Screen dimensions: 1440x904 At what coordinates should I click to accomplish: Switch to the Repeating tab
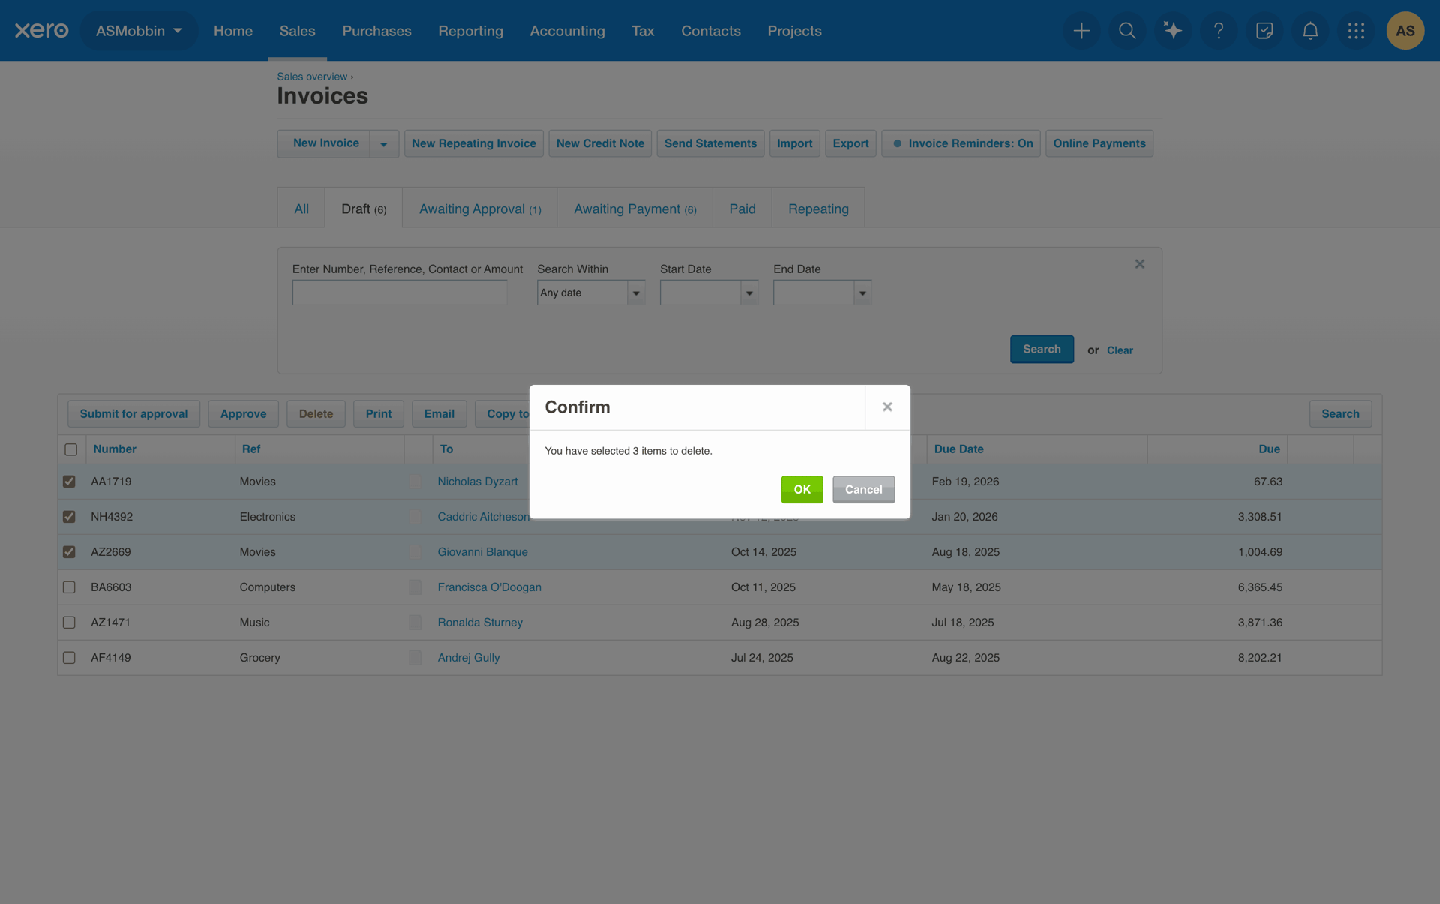(x=818, y=209)
